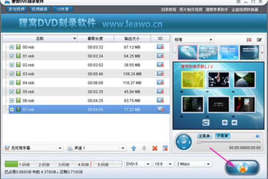Click the 3D效果 button
The image size is (268, 179).
[x=63, y=9]
